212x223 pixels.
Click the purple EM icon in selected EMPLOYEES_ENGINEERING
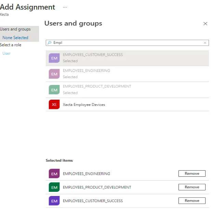click(x=54, y=174)
